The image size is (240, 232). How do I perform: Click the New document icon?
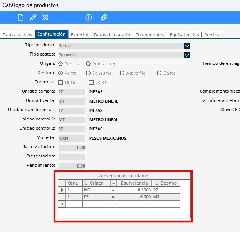click(x=21, y=17)
